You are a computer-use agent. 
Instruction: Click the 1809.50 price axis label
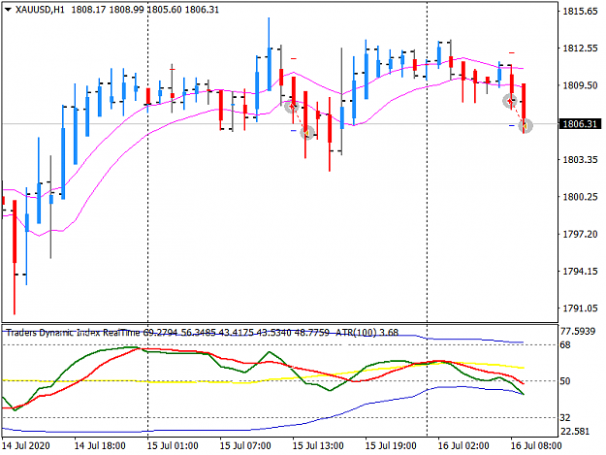(x=580, y=85)
